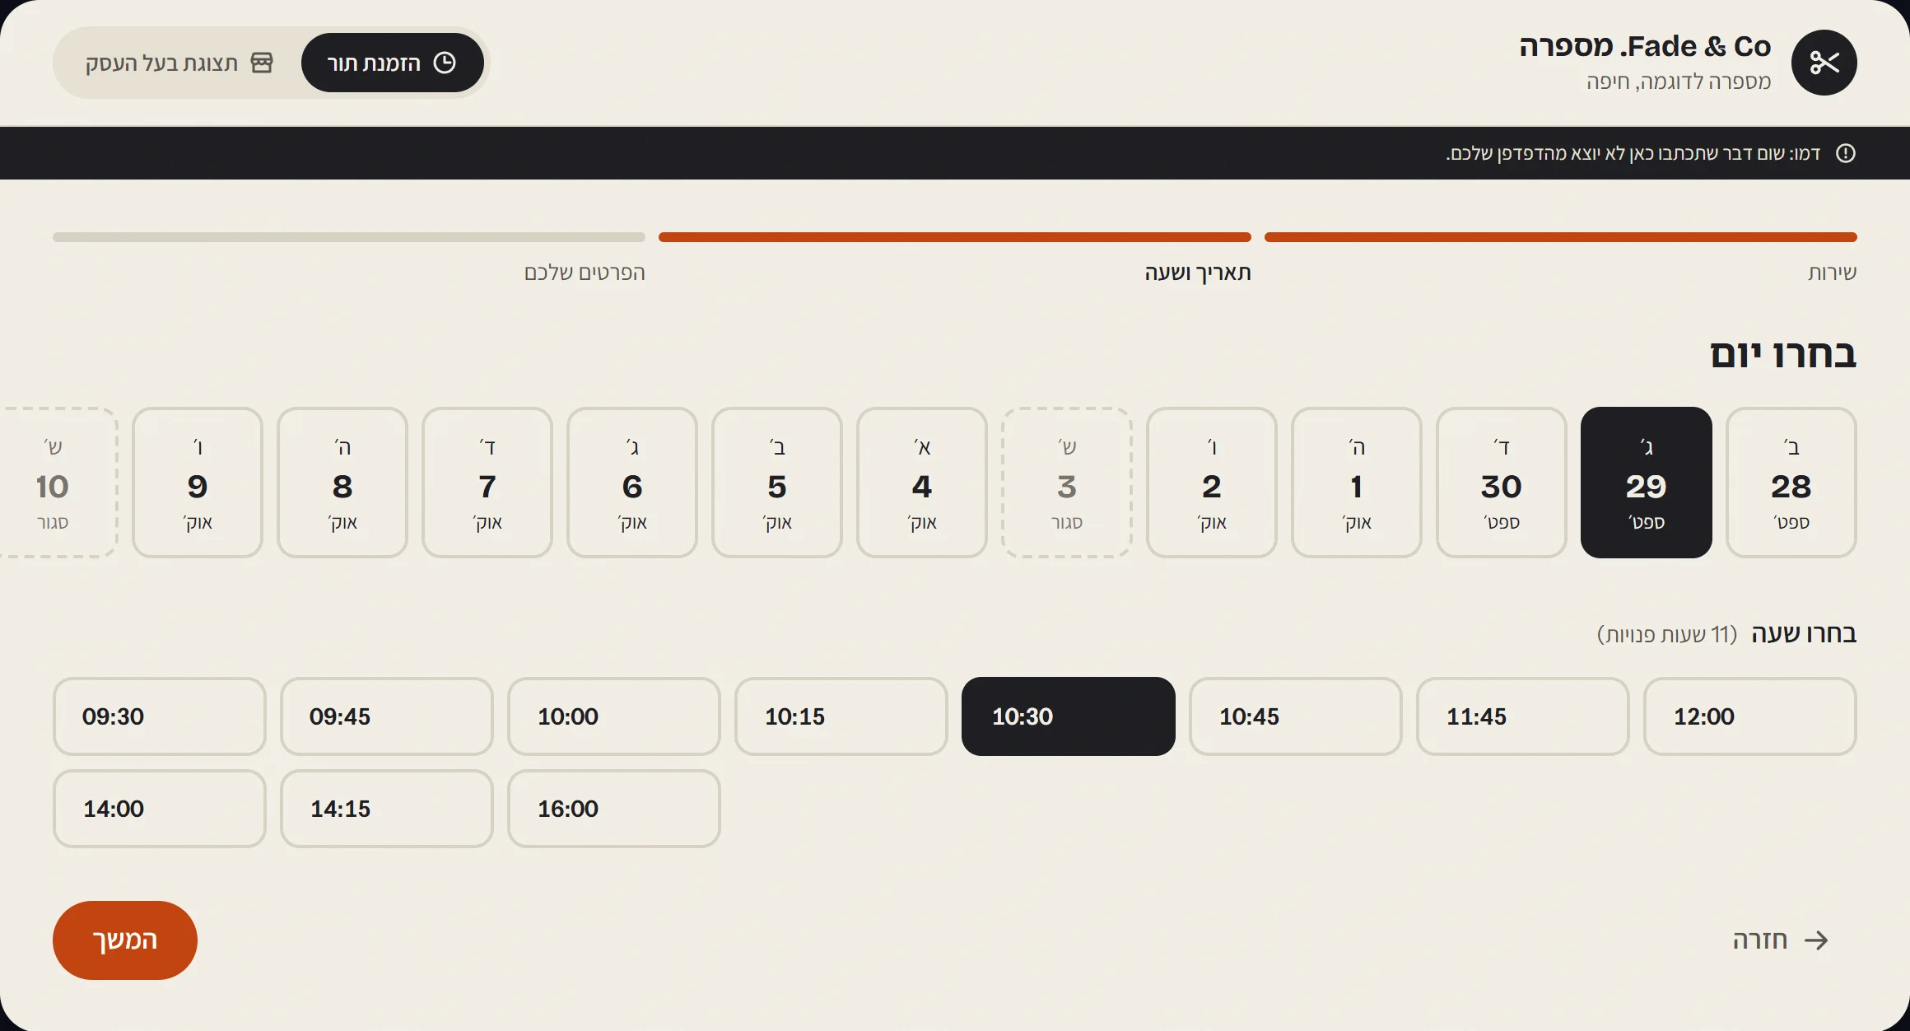
Task: Pick day 9 אוק׳
Action: (198, 483)
